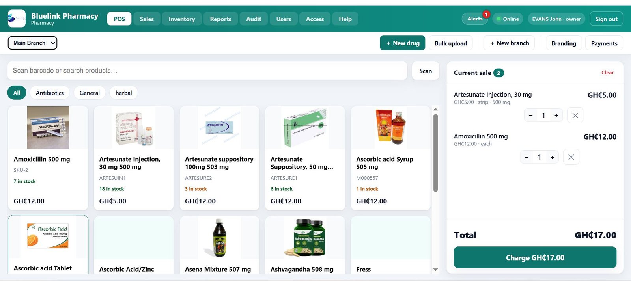
Task: Click the product list scrollbar thumb
Action: point(435,153)
